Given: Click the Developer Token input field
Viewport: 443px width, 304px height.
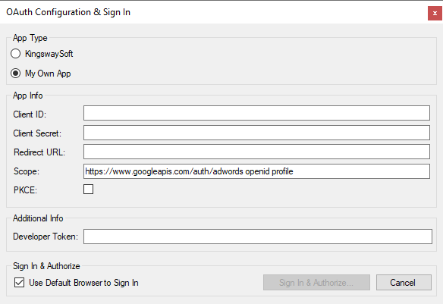Looking at the screenshot, I should (258, 237).
